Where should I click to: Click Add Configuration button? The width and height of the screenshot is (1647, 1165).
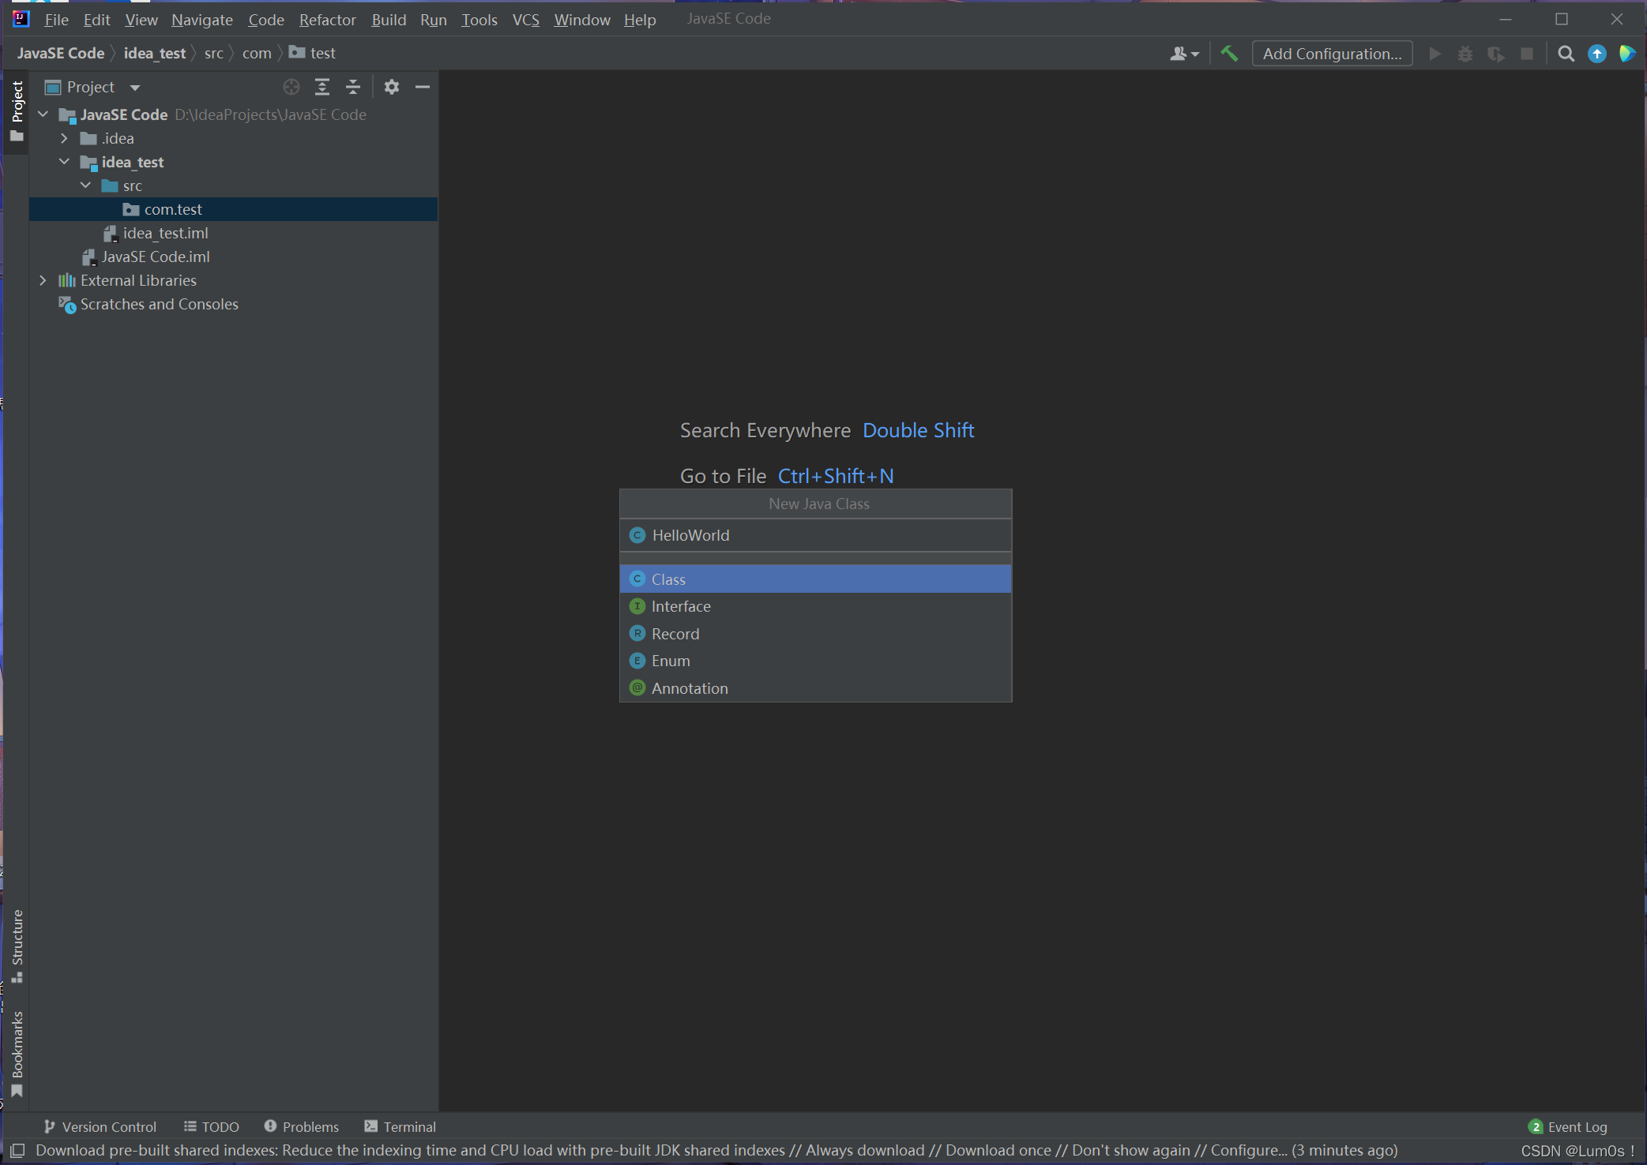1333,54
